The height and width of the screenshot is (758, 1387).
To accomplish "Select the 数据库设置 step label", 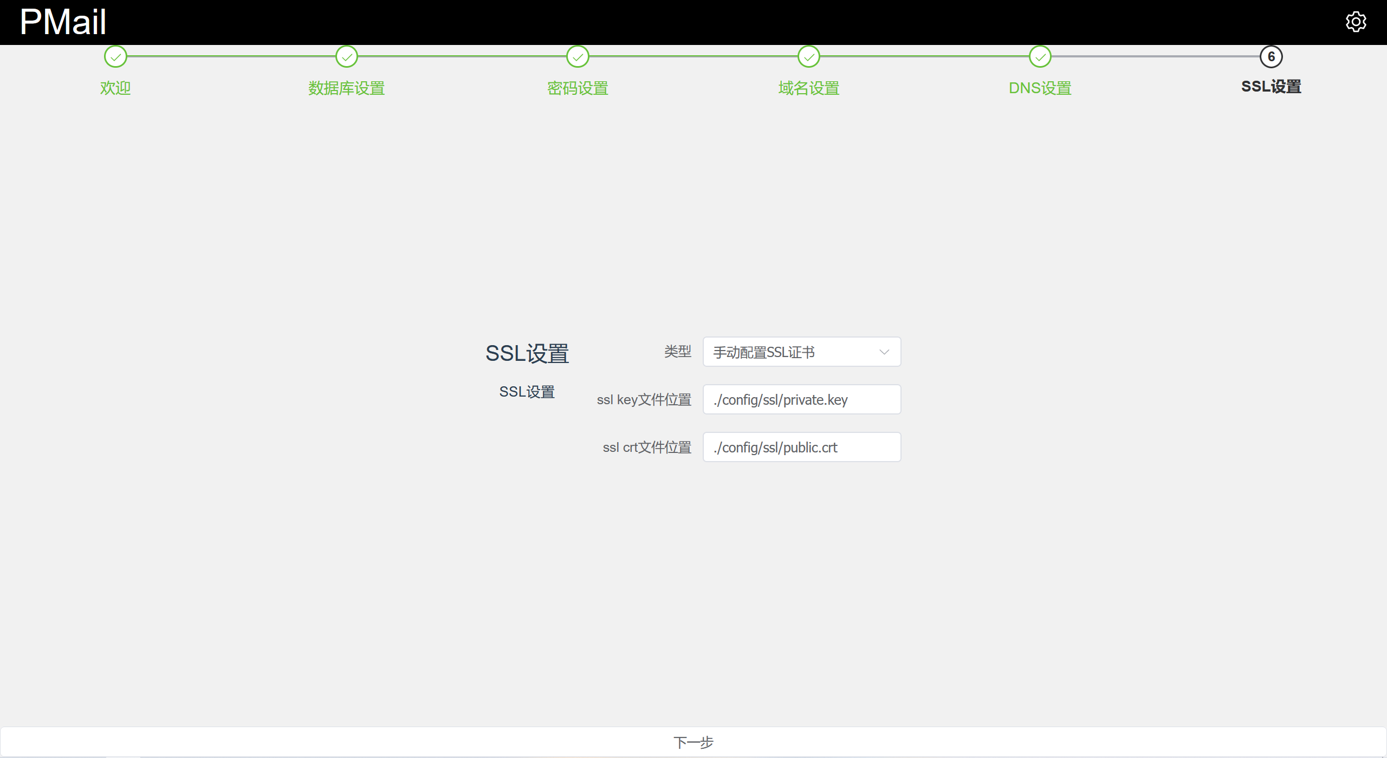I will coord(347,88).
